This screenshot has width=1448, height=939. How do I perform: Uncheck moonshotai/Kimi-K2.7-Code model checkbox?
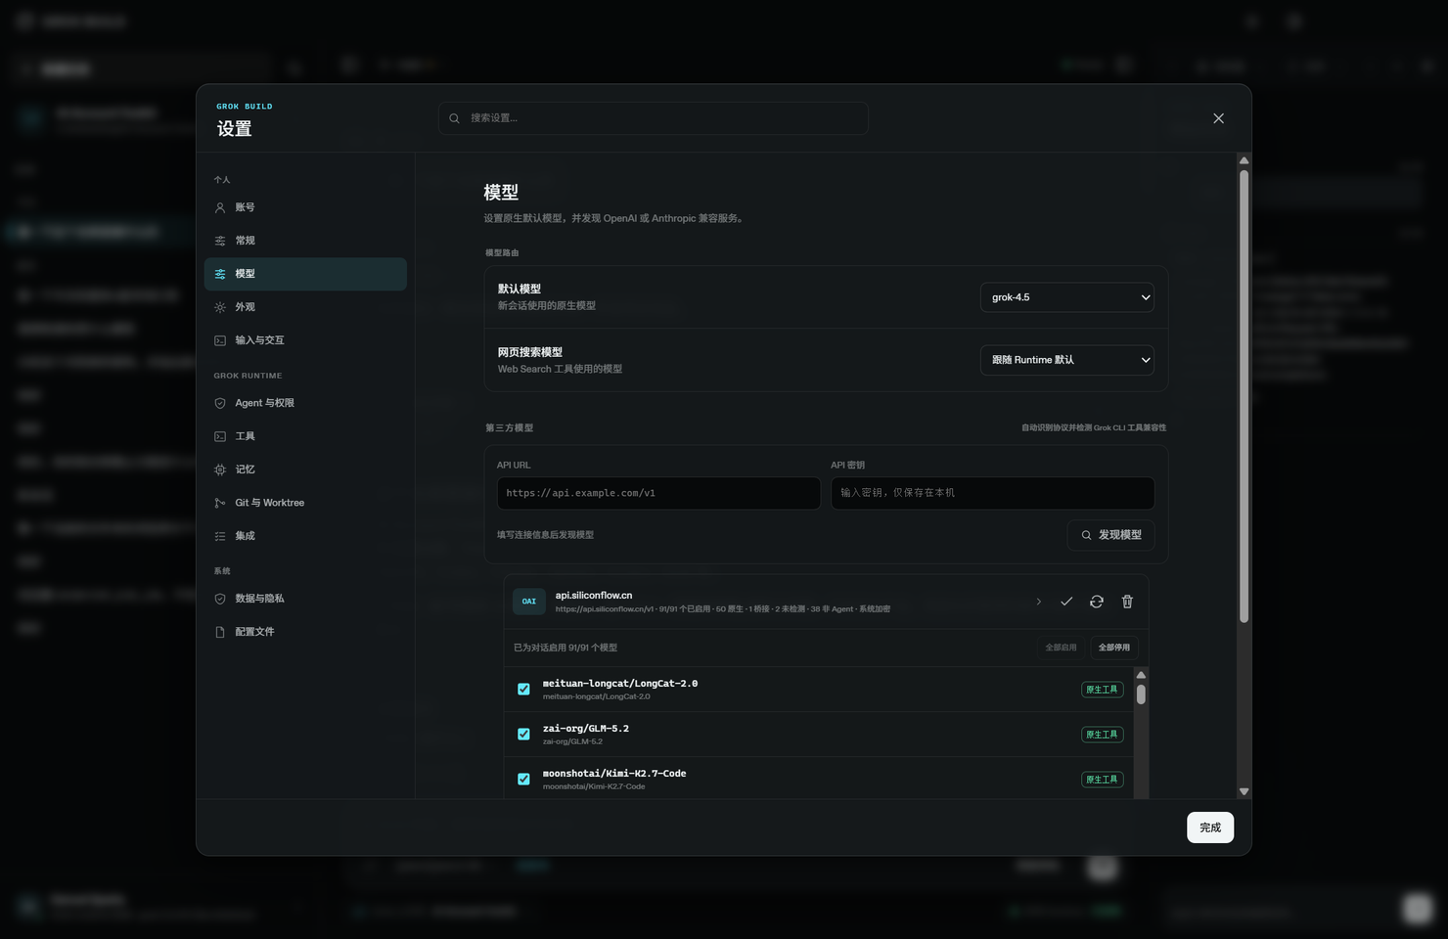coord(523,780)
